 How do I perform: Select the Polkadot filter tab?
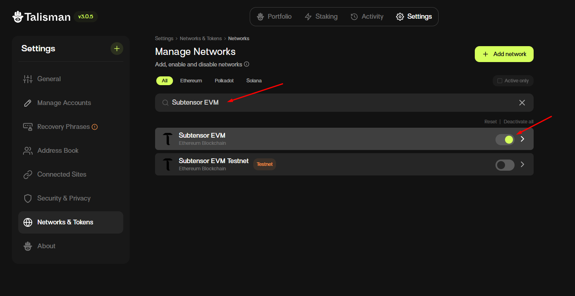(x=224, y=81)
